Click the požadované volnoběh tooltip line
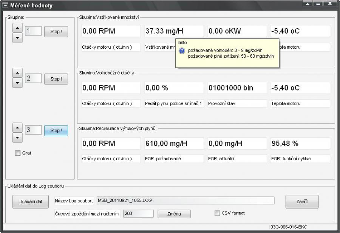 [x=225, y=51]
